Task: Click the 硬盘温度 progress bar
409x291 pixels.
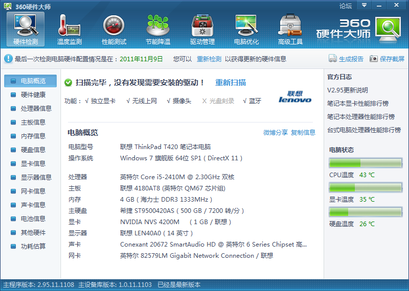Action: 366,212
